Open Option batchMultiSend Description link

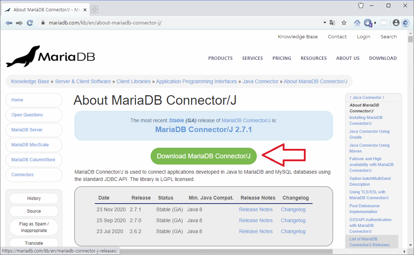[370, 181]
